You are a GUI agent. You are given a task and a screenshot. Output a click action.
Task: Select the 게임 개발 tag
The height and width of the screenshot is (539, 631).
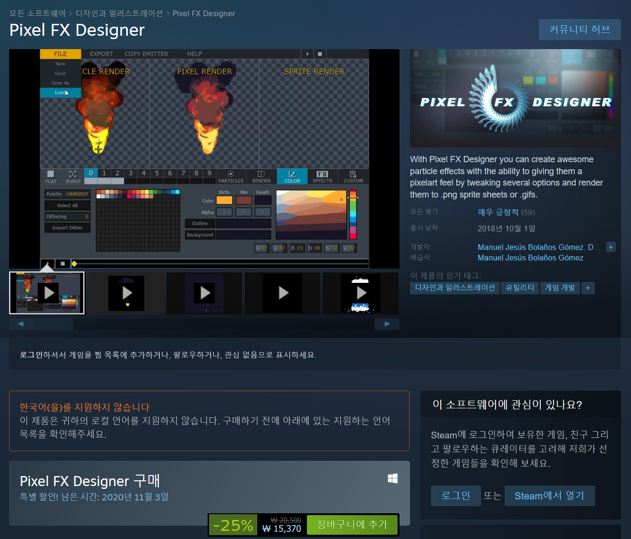[560, 288]
